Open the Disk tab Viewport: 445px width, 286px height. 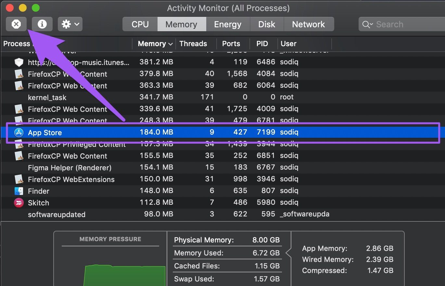pyautogui.click(x=267, y=24)
